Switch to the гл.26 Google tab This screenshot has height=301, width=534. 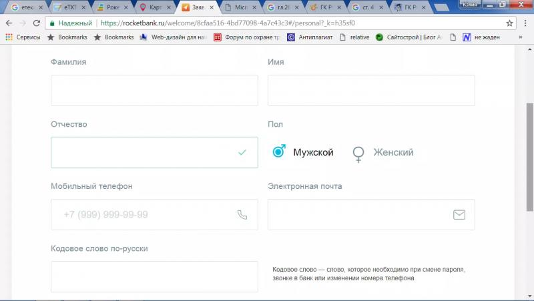(282, 7)
